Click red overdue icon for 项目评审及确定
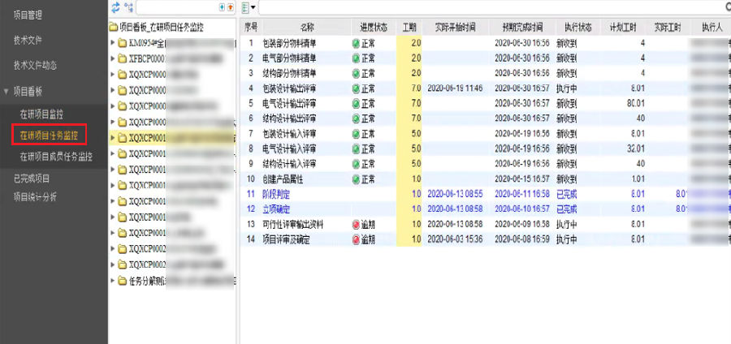The image size is (731, 344). click(356, 240)
